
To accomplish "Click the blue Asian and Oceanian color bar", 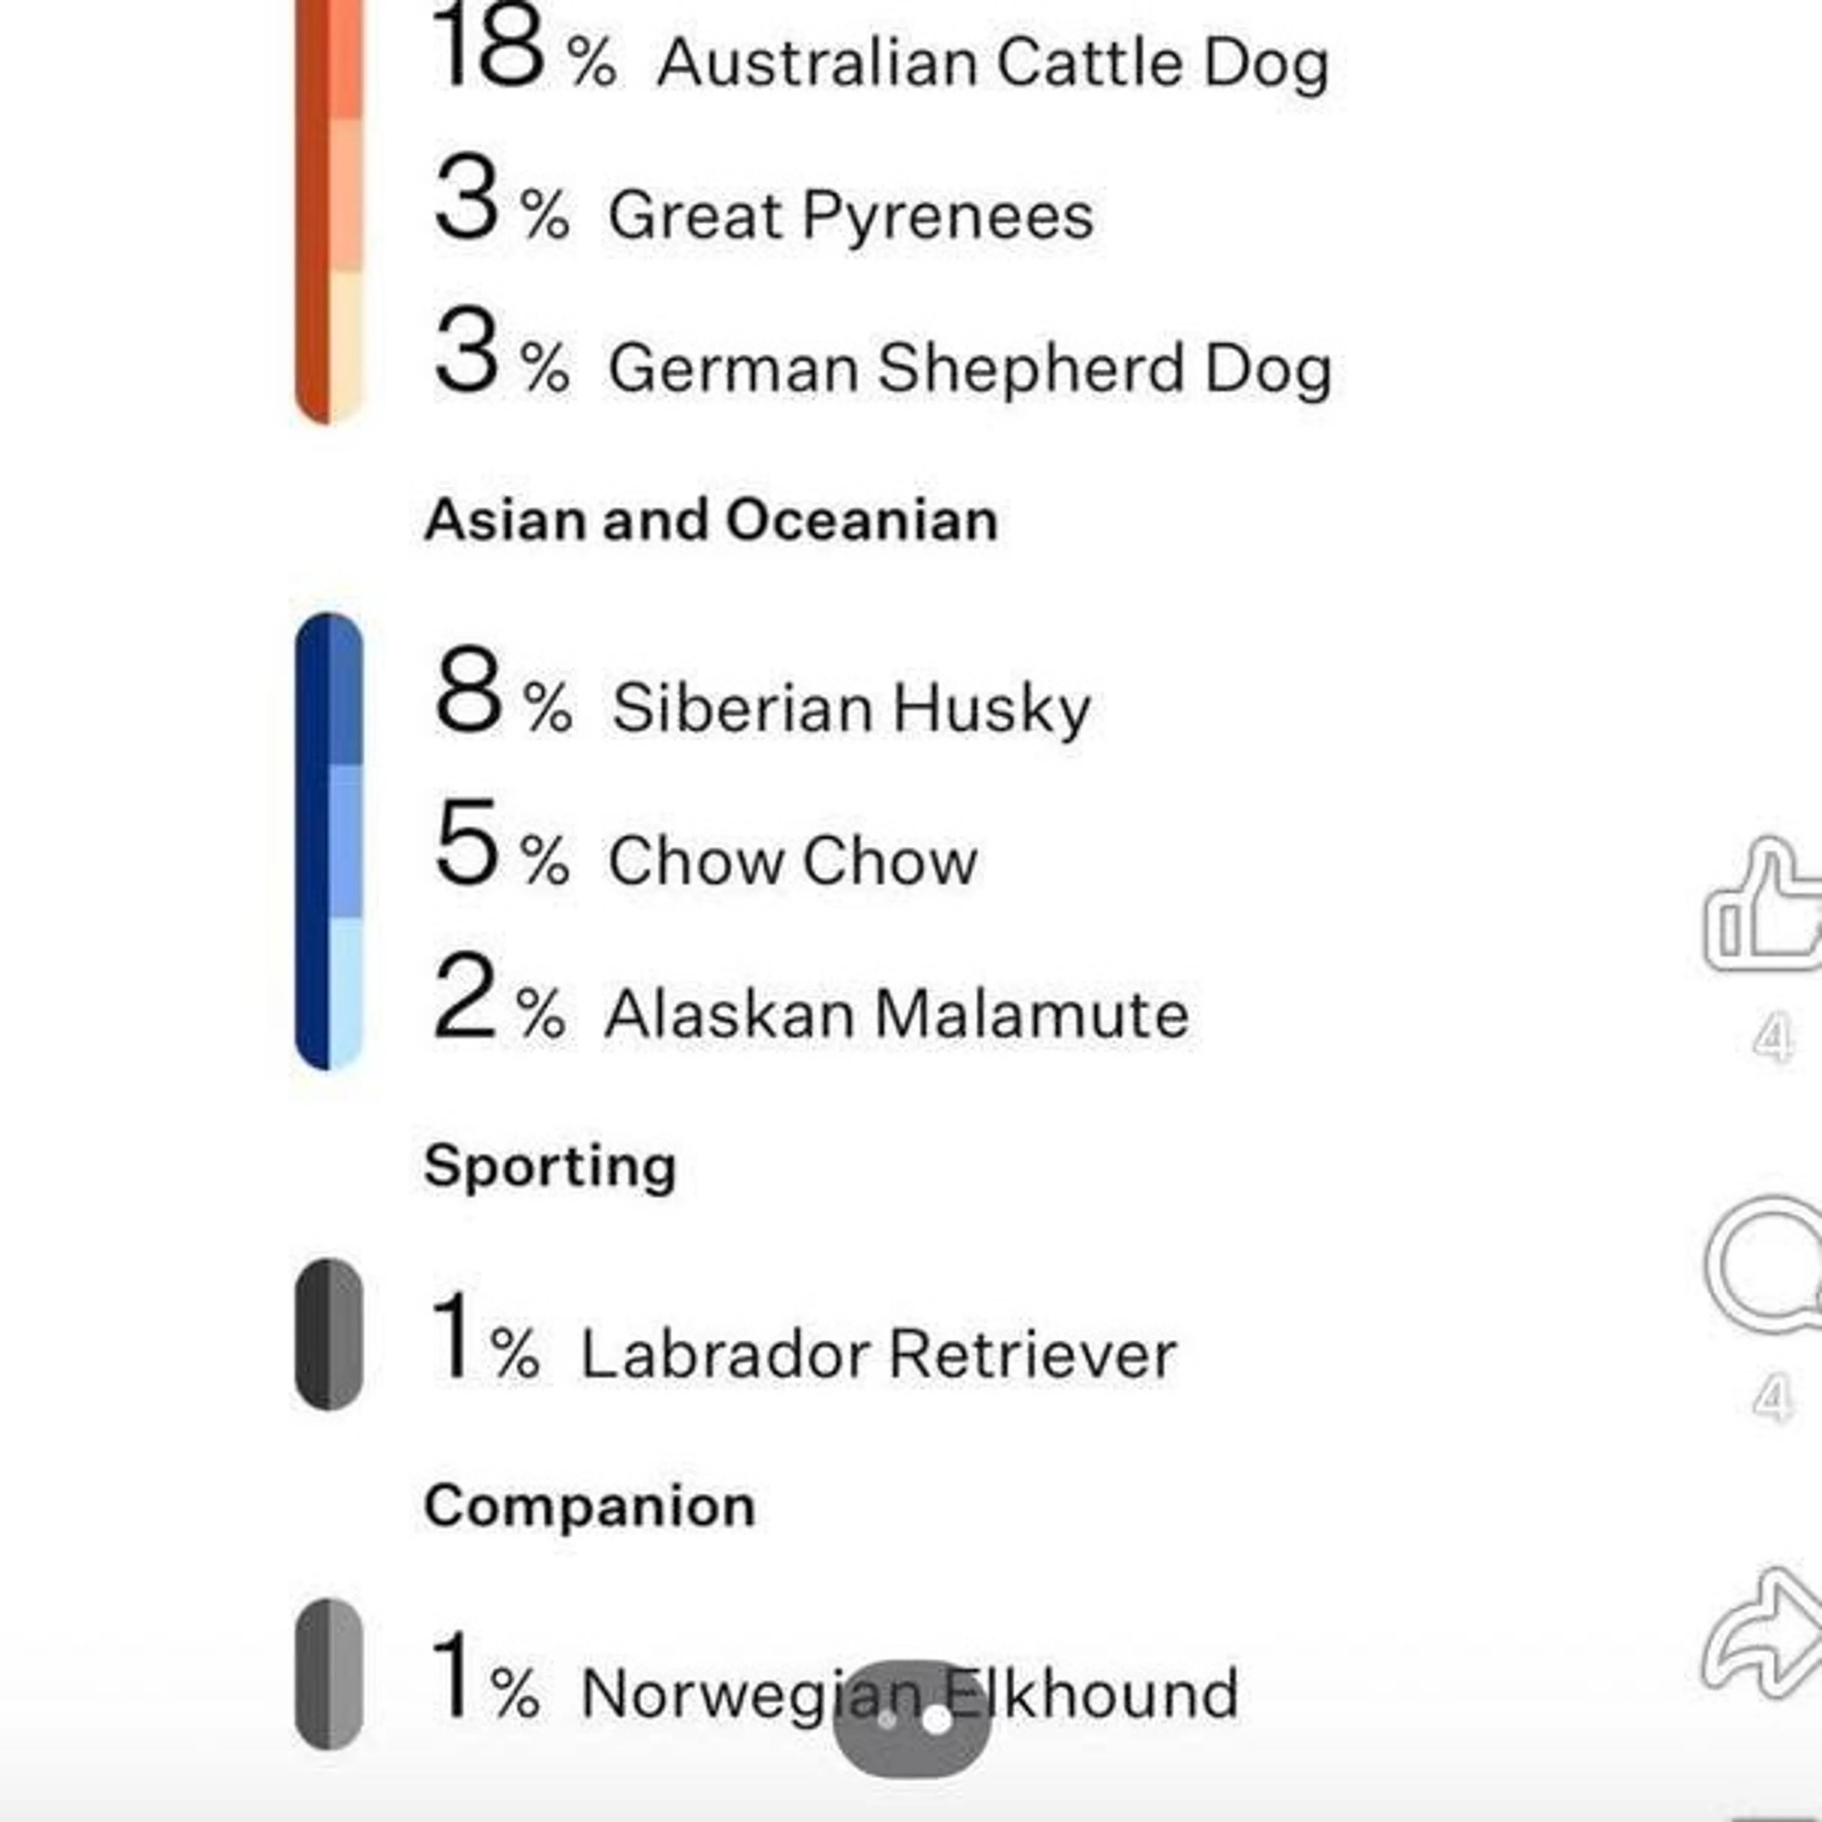I will click(x=328, y=841).
